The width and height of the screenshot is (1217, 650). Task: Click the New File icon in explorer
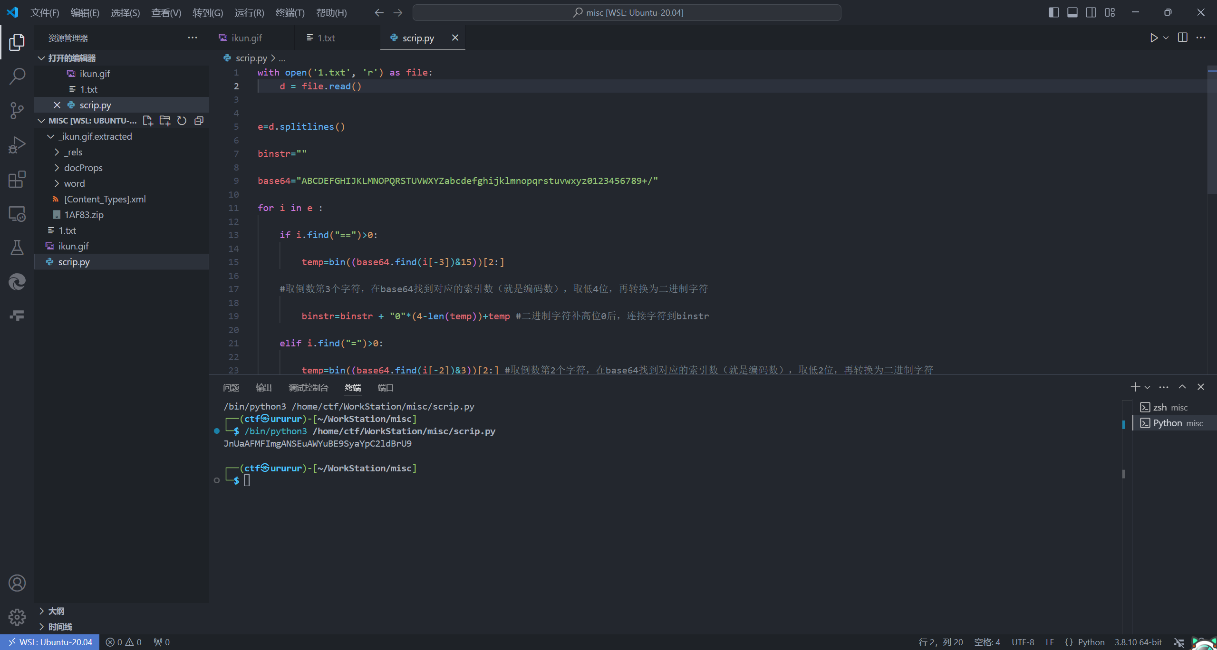[148, 121]
